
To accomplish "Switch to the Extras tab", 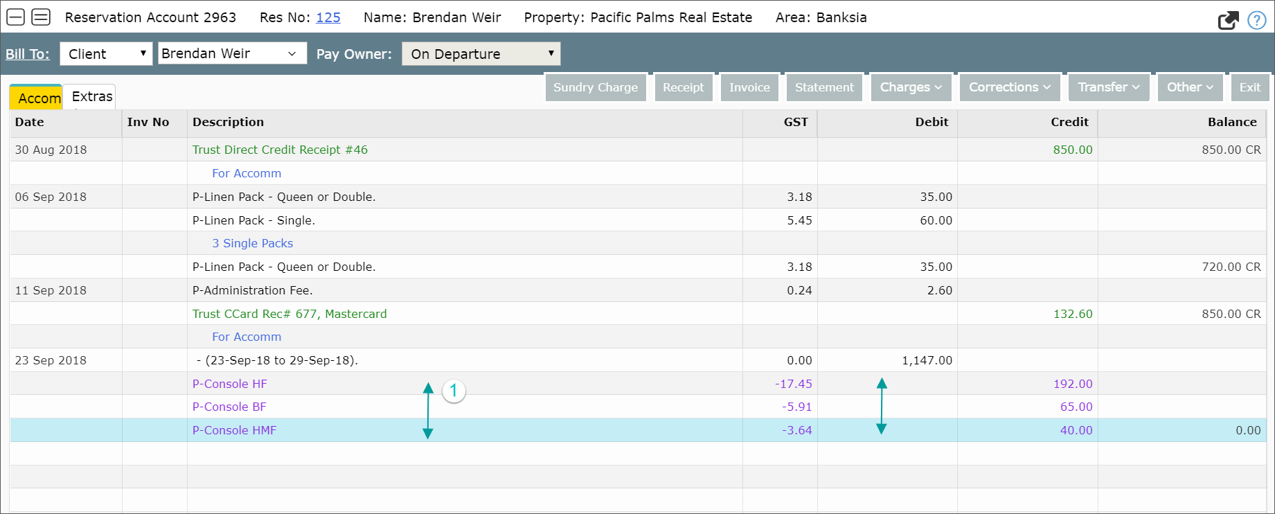I will 91,97.
